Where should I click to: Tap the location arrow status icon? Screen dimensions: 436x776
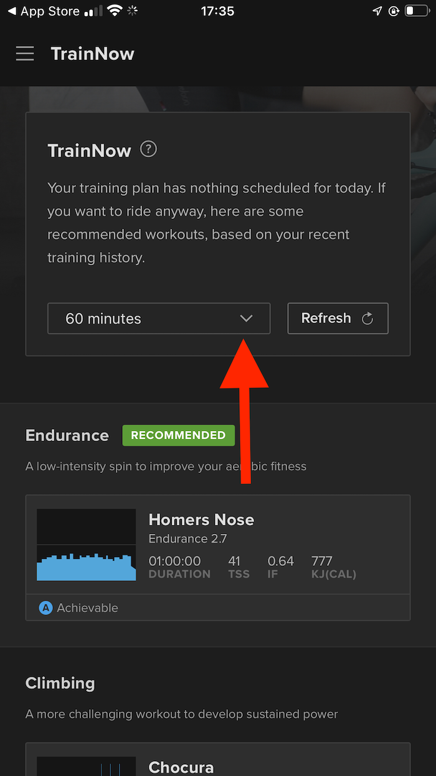[377, 11]
